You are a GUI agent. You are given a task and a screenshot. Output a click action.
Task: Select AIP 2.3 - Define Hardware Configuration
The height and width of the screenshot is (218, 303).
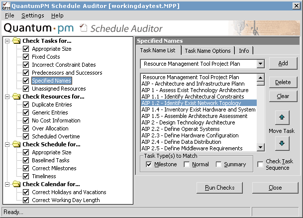pyautogui.click(x=199, y=135)
